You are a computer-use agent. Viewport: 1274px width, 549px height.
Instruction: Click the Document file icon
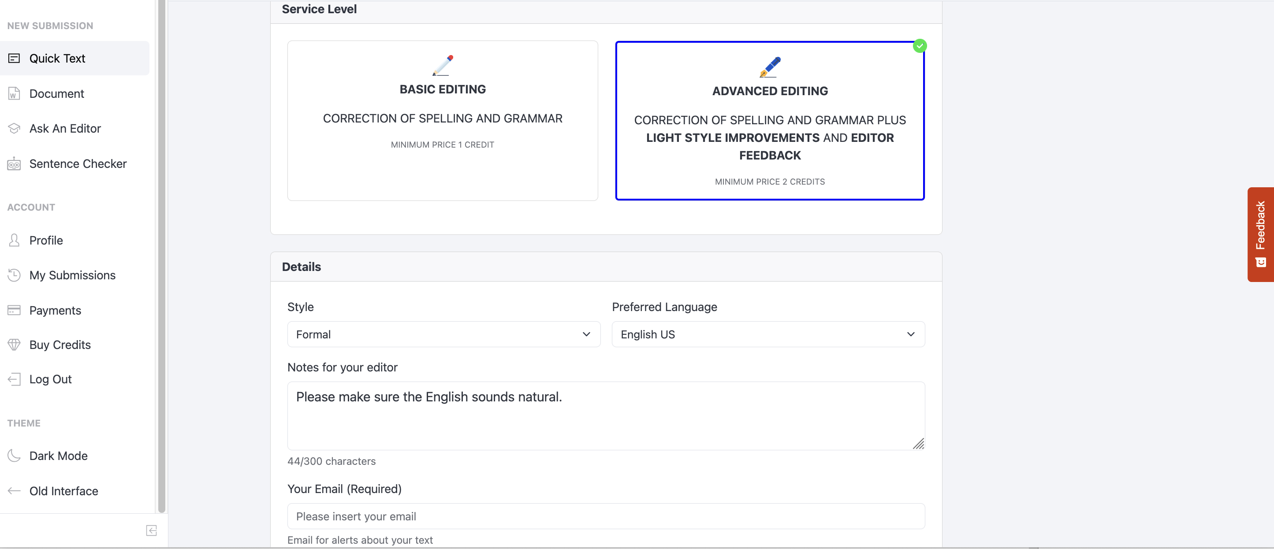(14, 93)
